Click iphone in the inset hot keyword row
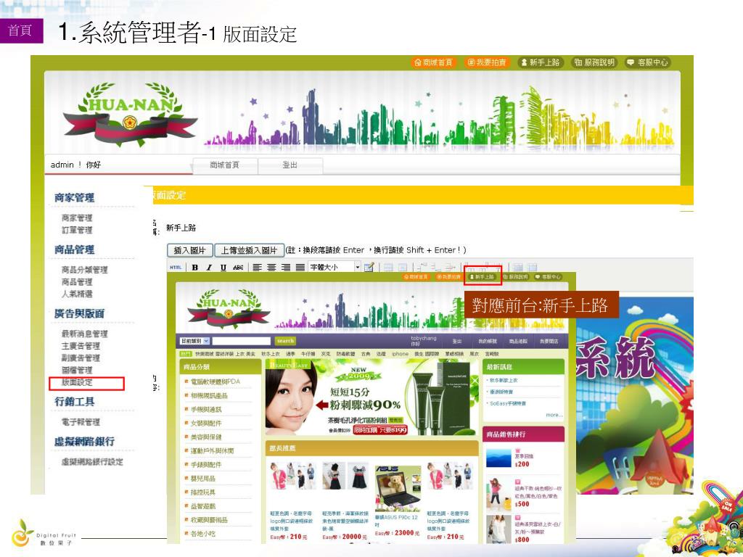This screenshot has height=557, width=743. pos(400,354)
